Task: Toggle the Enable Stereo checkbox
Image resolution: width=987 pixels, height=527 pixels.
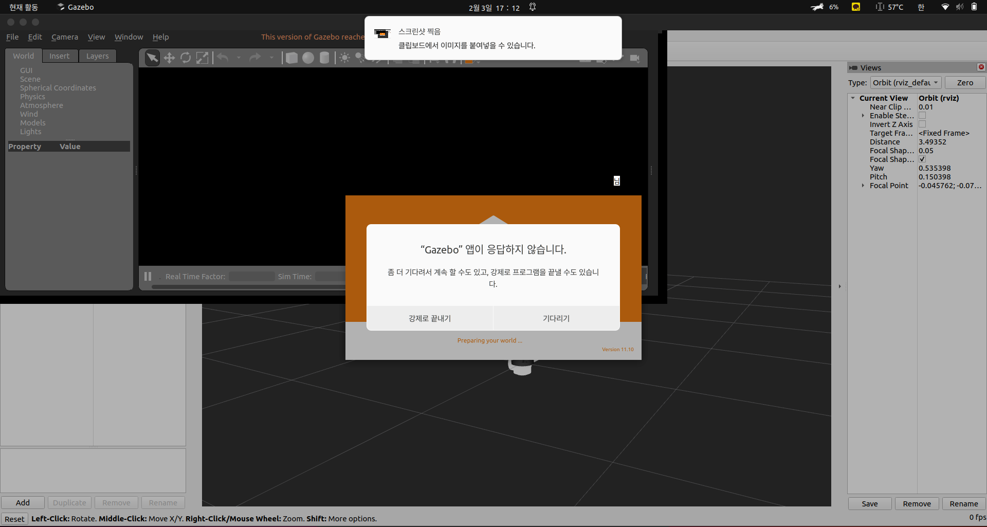Action: click(x=922, y=116)
